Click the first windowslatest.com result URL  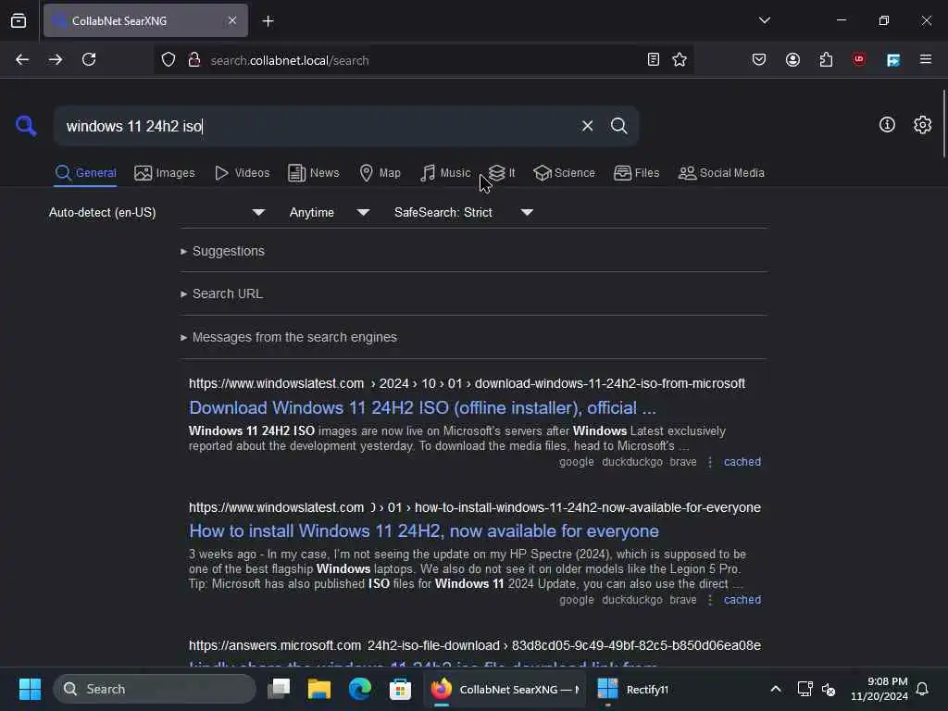coord(467,384)
